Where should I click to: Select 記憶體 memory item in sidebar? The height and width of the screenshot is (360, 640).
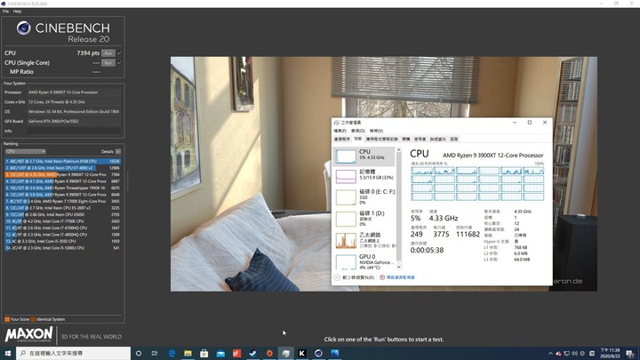click(364, 176)
